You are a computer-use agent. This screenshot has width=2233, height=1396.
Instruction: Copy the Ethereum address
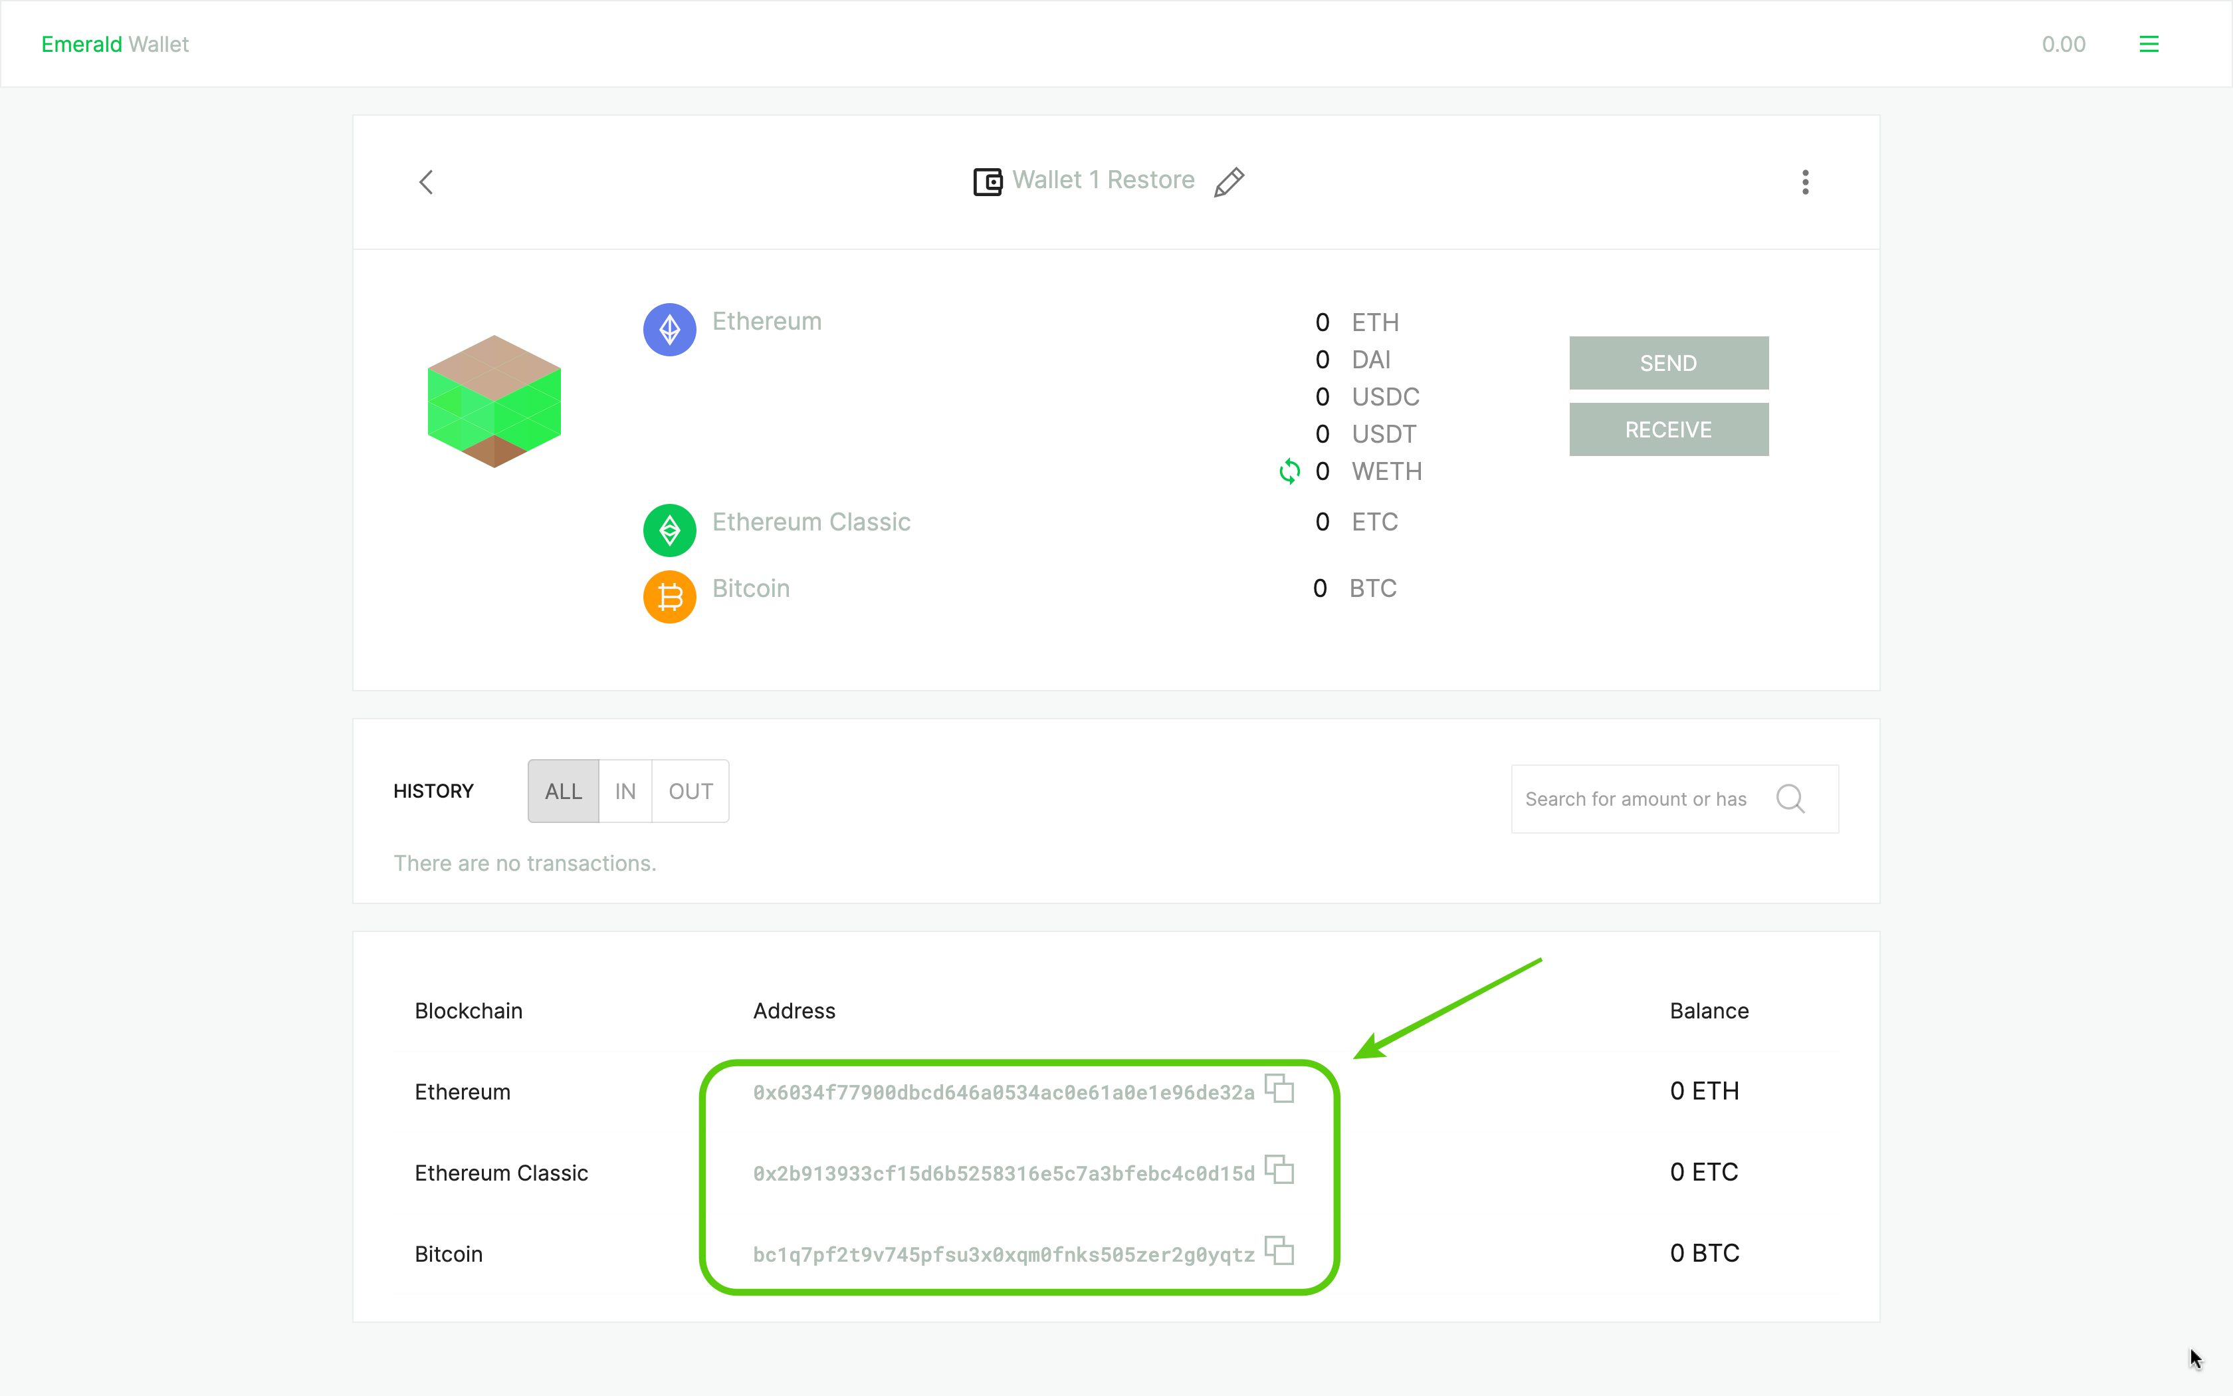[x=1279, y=1090]
